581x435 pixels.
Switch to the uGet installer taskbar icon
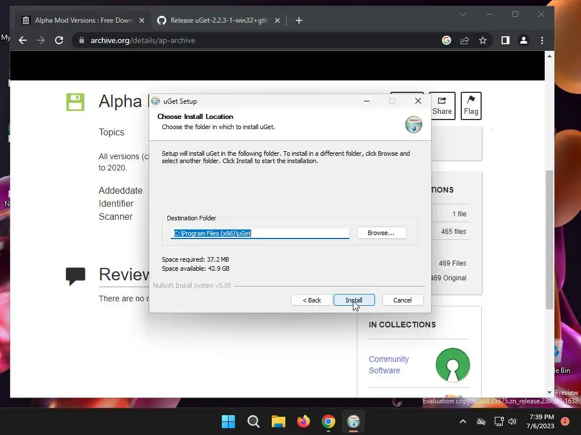(x=353, y=421)
